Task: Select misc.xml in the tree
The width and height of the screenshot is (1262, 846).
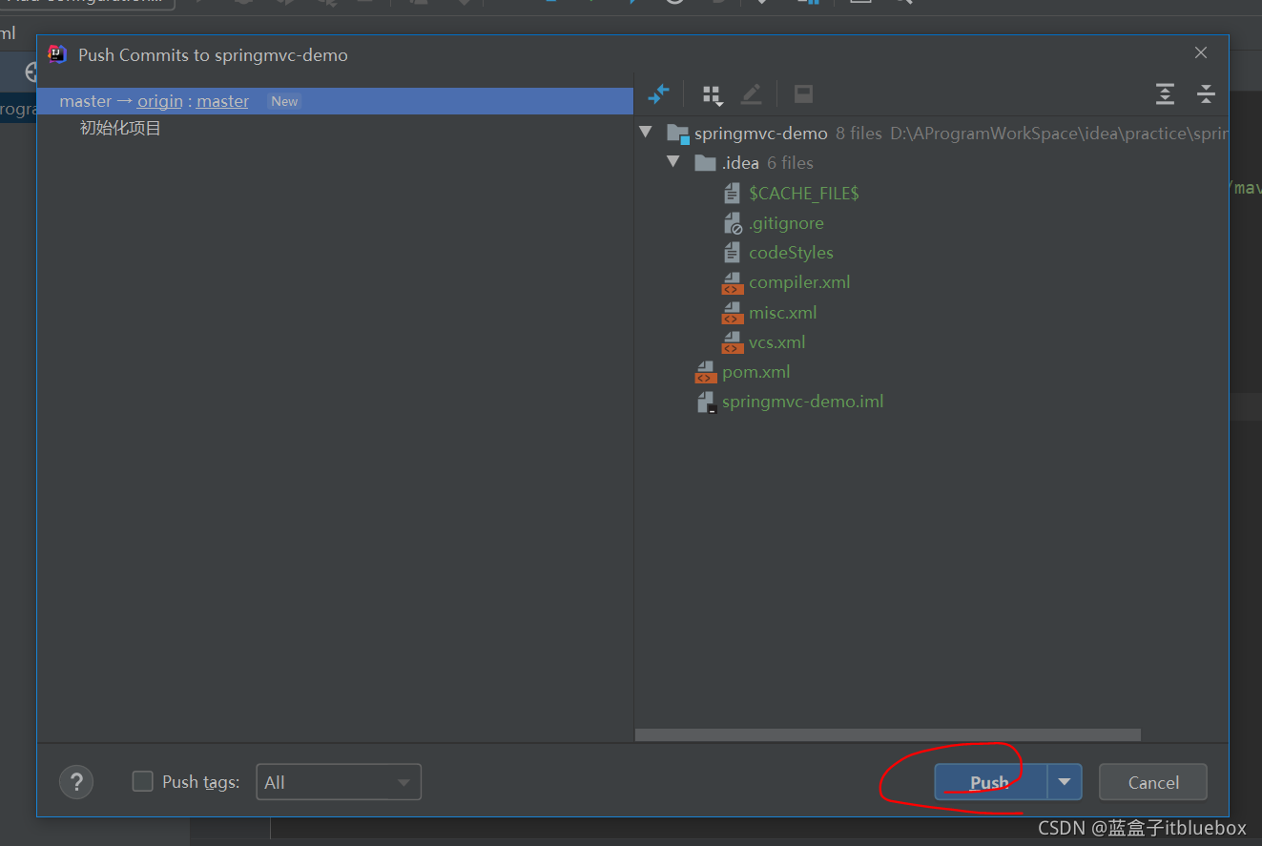Action: tap(783, 312)
